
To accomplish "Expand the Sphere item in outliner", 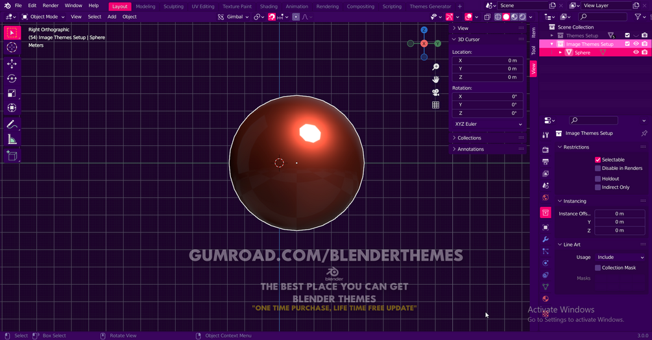I will pyautogui.click(x=560, y=53).
